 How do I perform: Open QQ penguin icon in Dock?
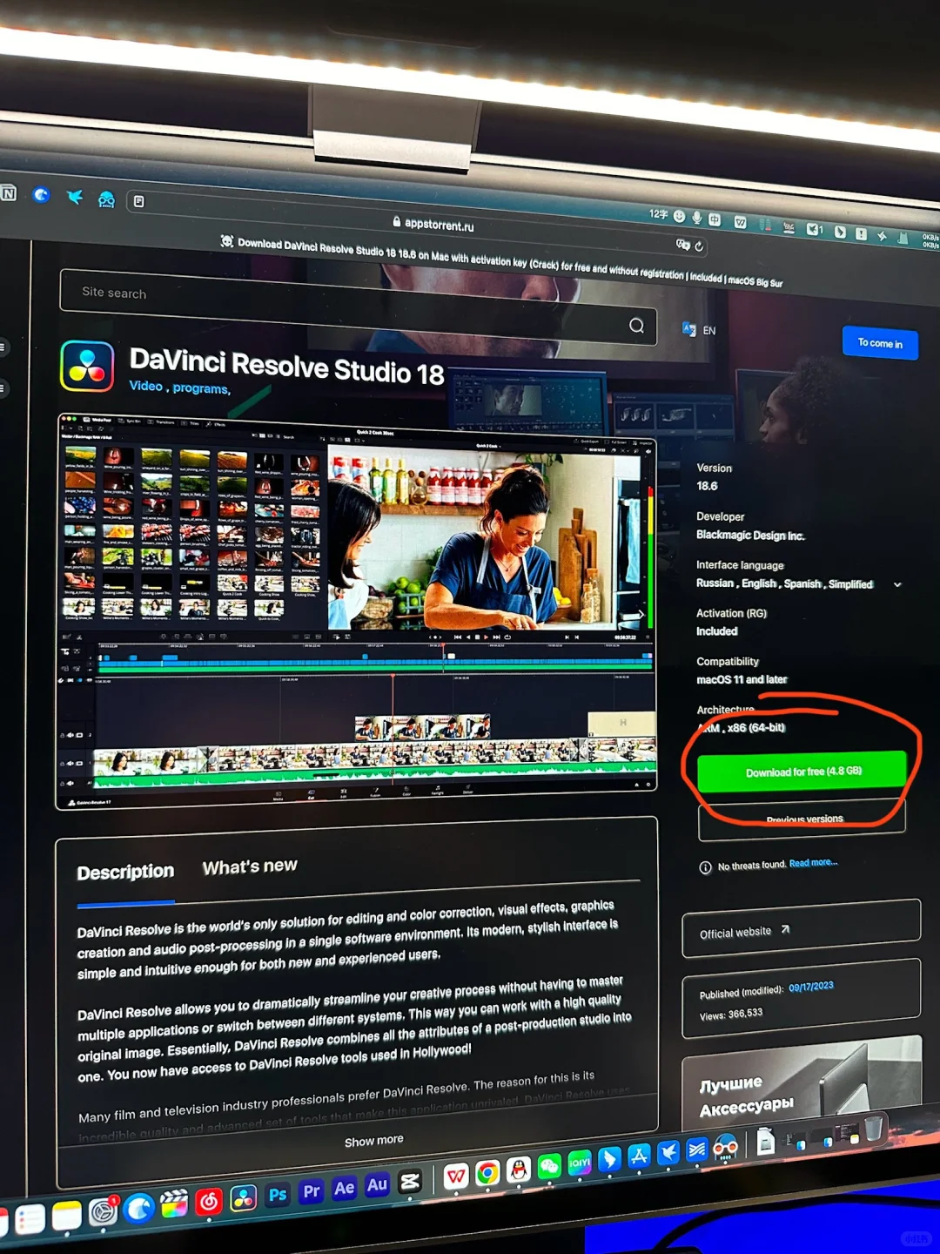click(x=519, y=1170)
